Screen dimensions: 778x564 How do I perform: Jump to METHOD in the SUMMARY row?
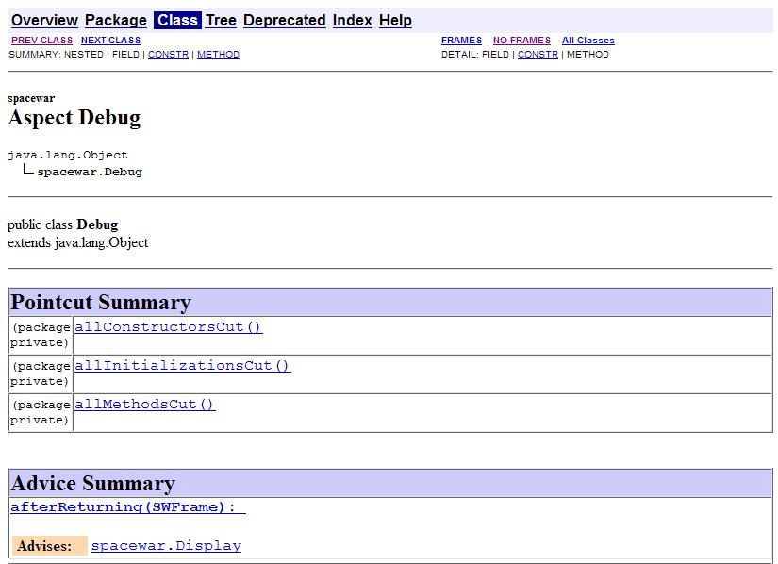tap(218, 55)
